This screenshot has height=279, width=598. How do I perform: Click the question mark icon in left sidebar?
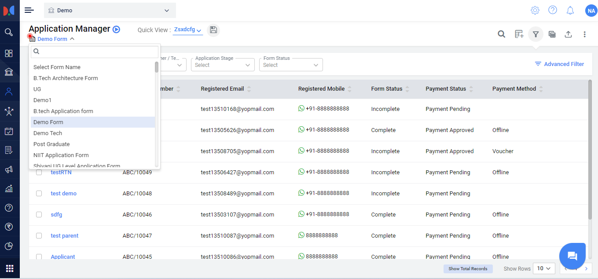9,208
